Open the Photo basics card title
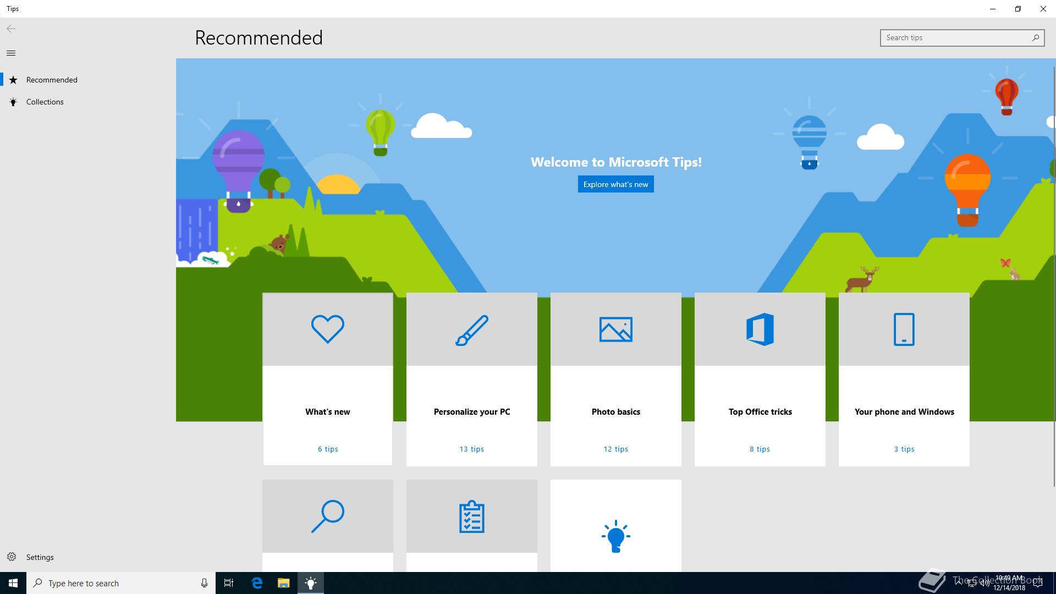This screenshot has width=1056, height=594. pyautogui.click(x=616, y=412)
